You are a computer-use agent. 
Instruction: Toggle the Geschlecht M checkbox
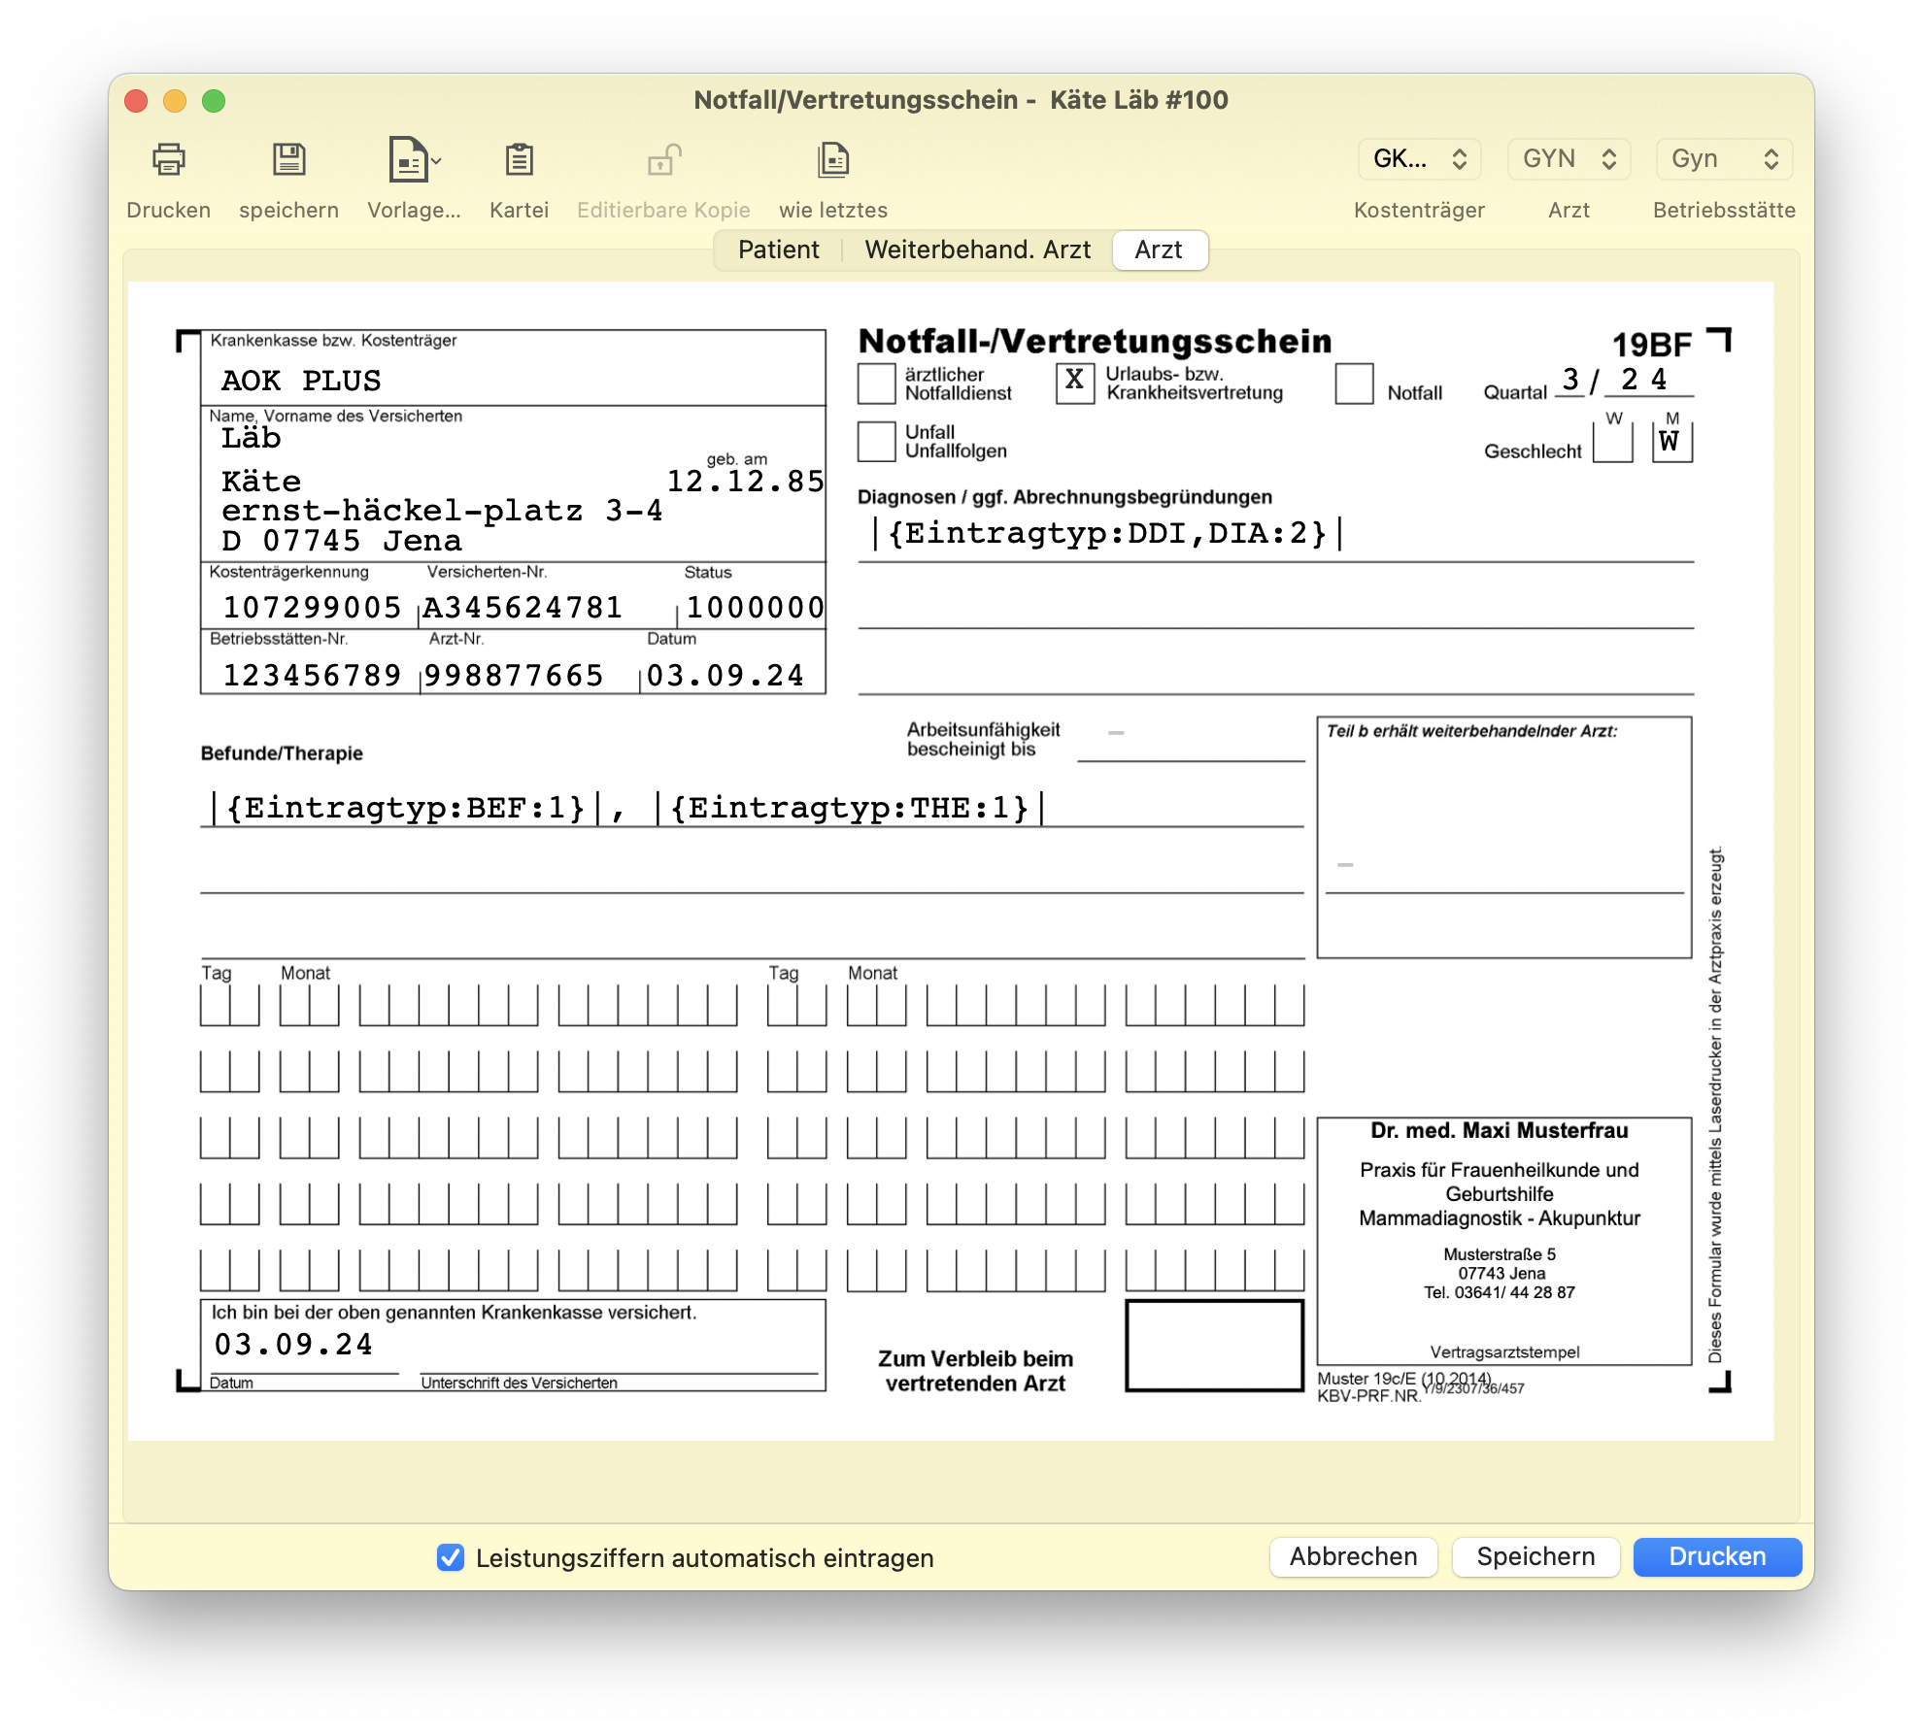coord(1671,444)
